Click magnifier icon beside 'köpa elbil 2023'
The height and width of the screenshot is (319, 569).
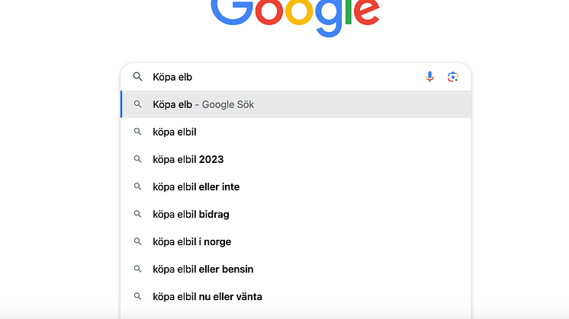pyautogui.click(x=137, y=159)
